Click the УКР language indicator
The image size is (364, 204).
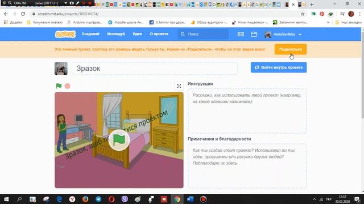(329, 199)
